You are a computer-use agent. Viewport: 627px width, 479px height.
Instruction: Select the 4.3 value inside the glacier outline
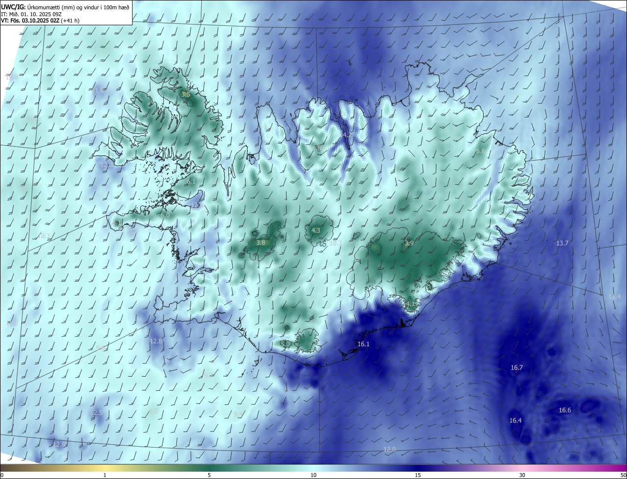[x=316, y=230]
